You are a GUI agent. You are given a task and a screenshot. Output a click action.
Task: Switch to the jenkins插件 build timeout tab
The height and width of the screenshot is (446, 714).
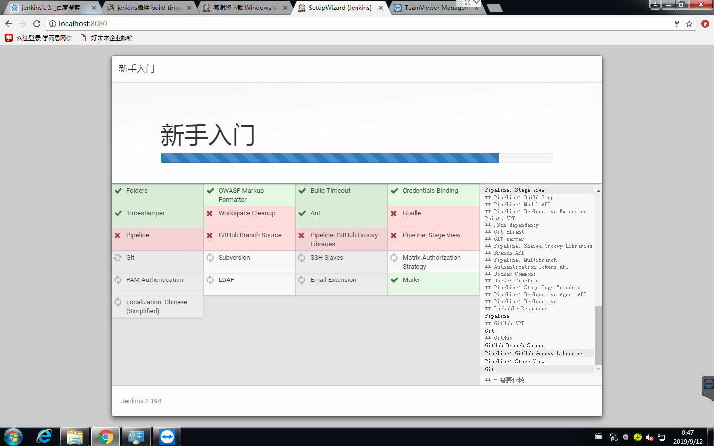[150, 8]
